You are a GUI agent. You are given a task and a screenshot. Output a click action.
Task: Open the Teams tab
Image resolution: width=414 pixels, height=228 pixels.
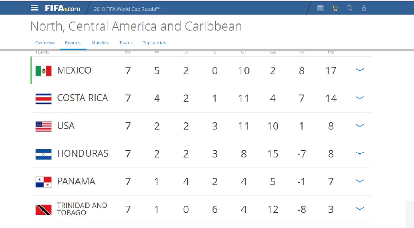(126, 43)
